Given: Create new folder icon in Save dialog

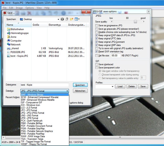Looking at the screenshot, I should coord(72,19).
